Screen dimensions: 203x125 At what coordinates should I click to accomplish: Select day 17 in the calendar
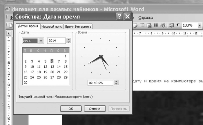(x=32, y=72)
